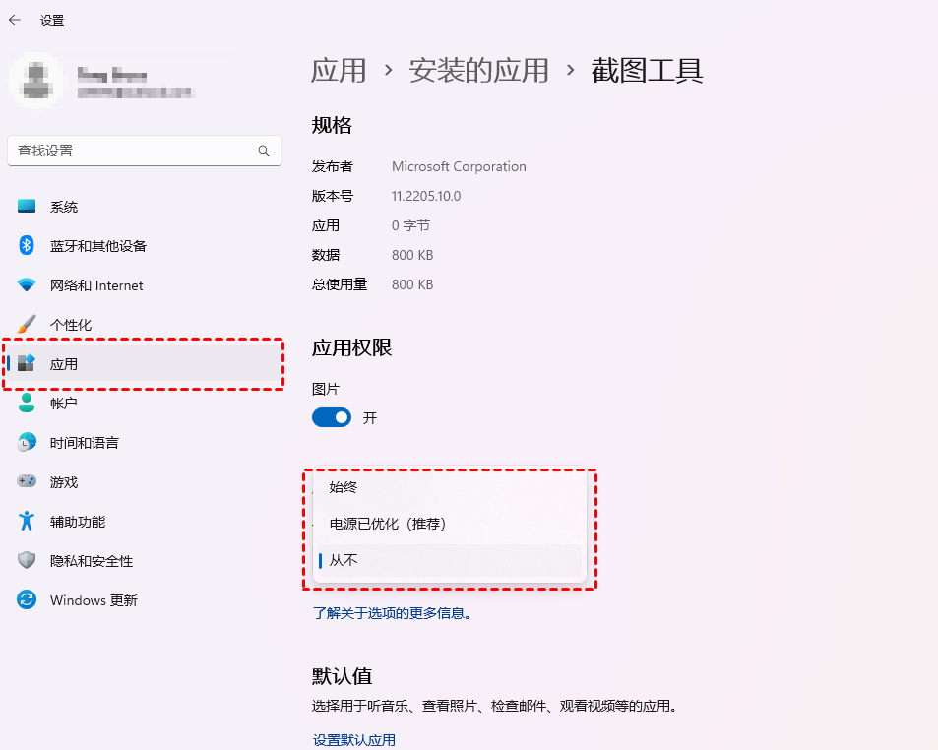938x750 pixels.
Task: Click the 帐户 person icon
Action: click(27, 403)
